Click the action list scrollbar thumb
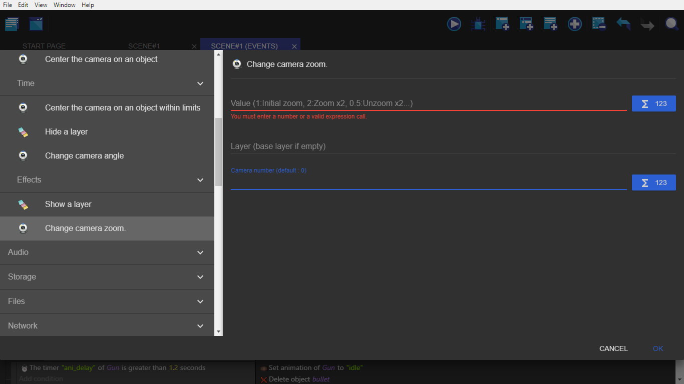This screenshot has width=684, height=384. (218, 151)
